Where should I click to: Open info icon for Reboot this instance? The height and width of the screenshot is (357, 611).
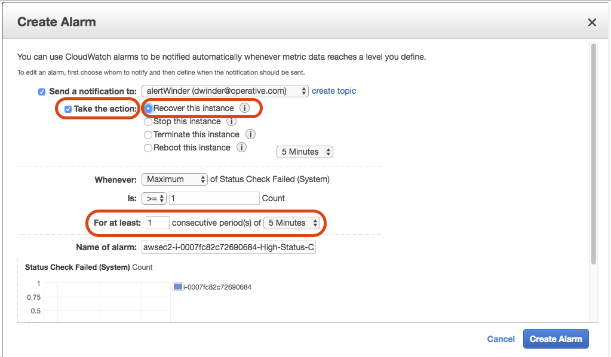click(x=242, y=147)
